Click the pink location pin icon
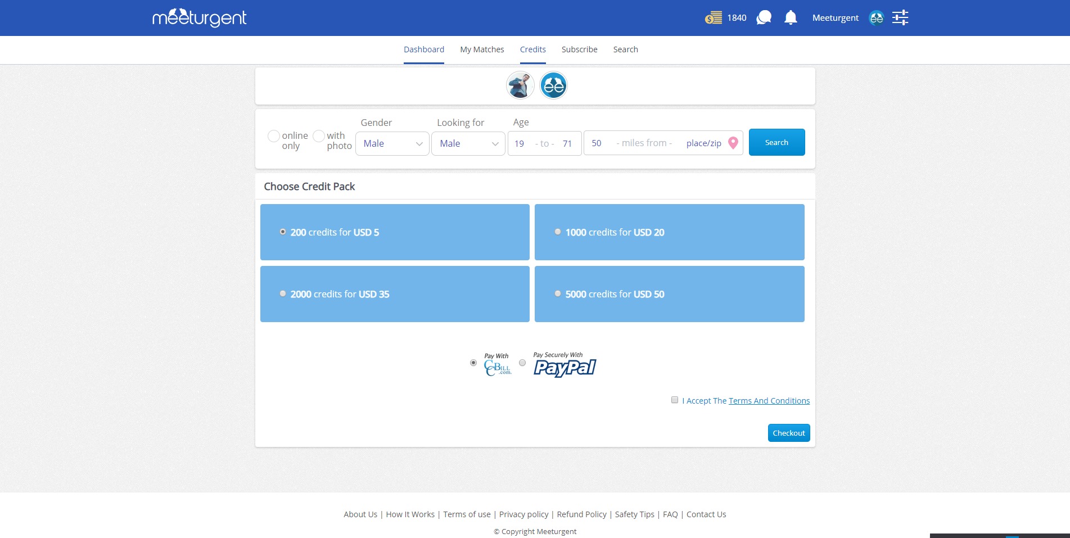 point(733,143)
